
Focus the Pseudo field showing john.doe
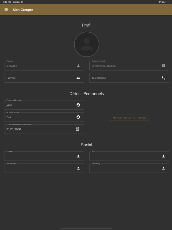[x=44, y=66]
